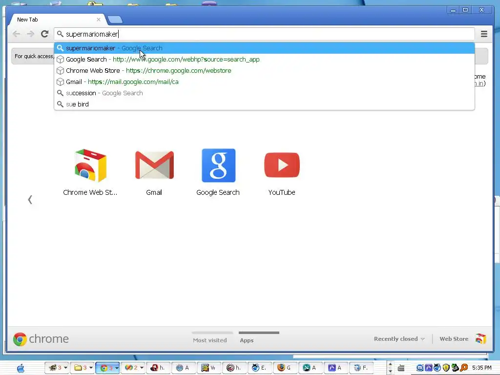
Task: Open the Google Search app icon
Action: coord(218,165)
